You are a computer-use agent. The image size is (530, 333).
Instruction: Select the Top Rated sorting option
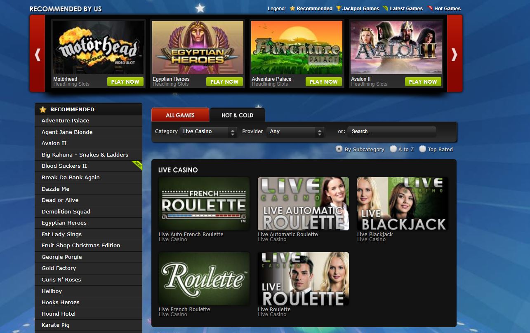click(x=422, y=149)
